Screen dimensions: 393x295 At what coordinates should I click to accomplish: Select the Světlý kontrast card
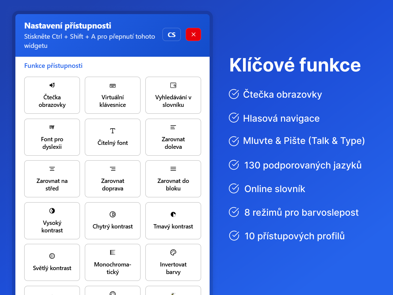tap(52, 262)
